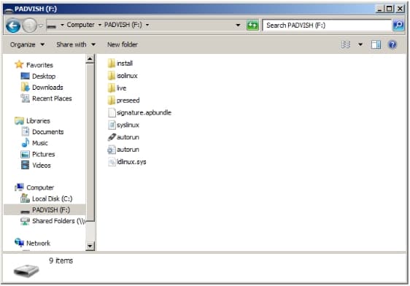
Task: Select the isolinux folder icon
Action: [112, 76]
